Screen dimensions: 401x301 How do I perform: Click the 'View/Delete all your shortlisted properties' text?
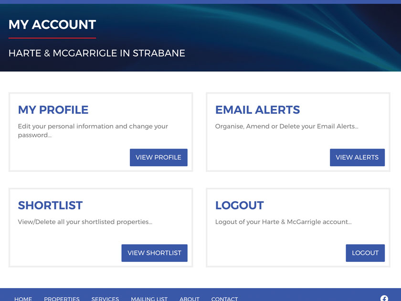[85, 222]
